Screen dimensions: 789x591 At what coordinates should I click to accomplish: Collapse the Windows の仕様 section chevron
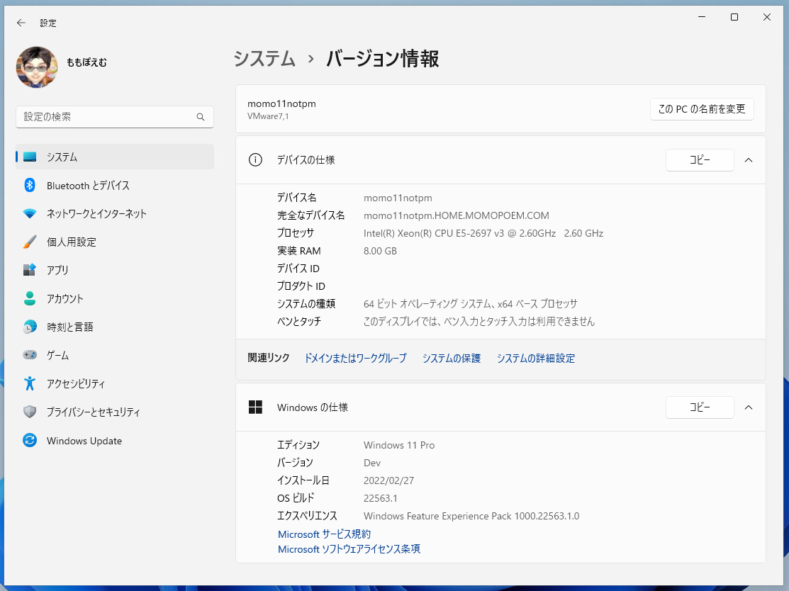[749, 407]
